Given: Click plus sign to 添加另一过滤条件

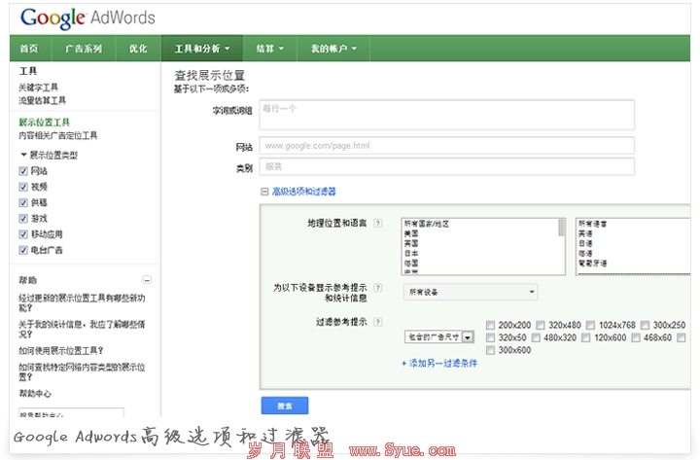Looking at the screenshot, I should pos(404,363).
